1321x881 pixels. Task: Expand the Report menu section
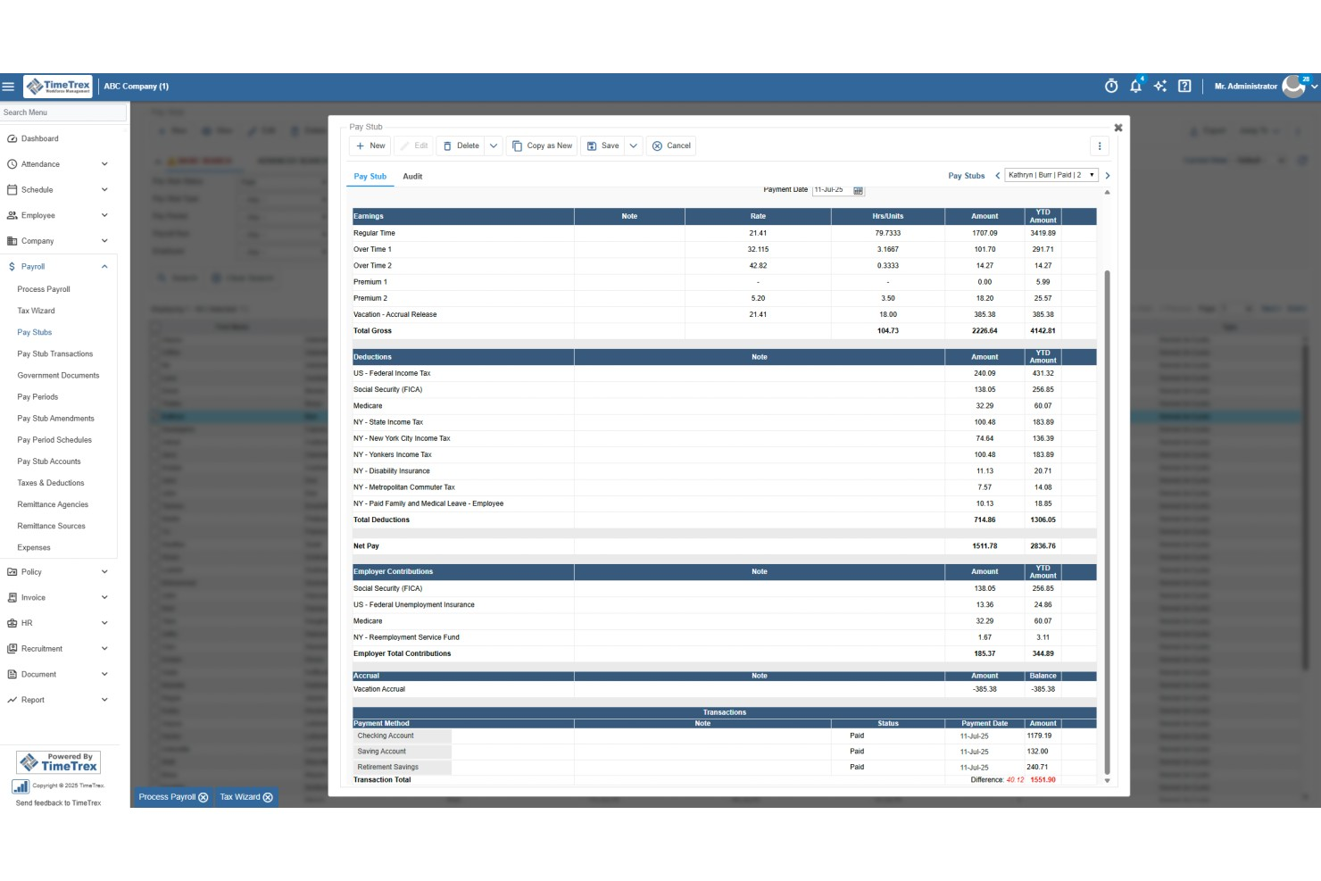click(x=104, y=700)
